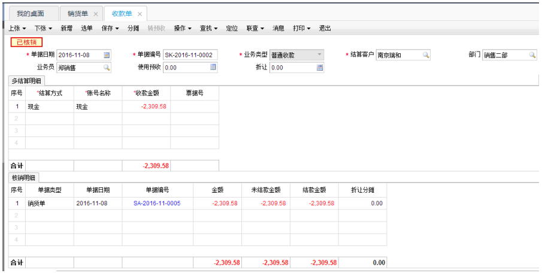Expand the 业务类型 dropdown

coord(319,55)
